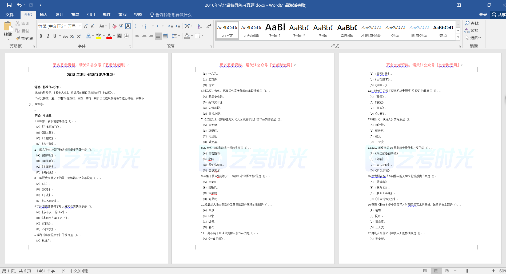Image resolution: width=506 pixels, height=274 pixels.
Task: Click the Sort icon in paragraph group
Action: (x=200, y=26)
